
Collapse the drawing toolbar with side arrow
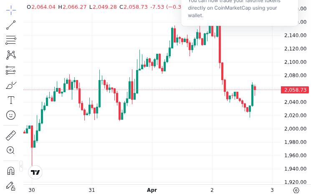21,167
